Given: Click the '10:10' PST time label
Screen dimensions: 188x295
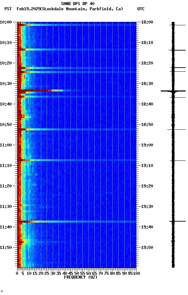Looking at the screenshot, I should (6, 43).
